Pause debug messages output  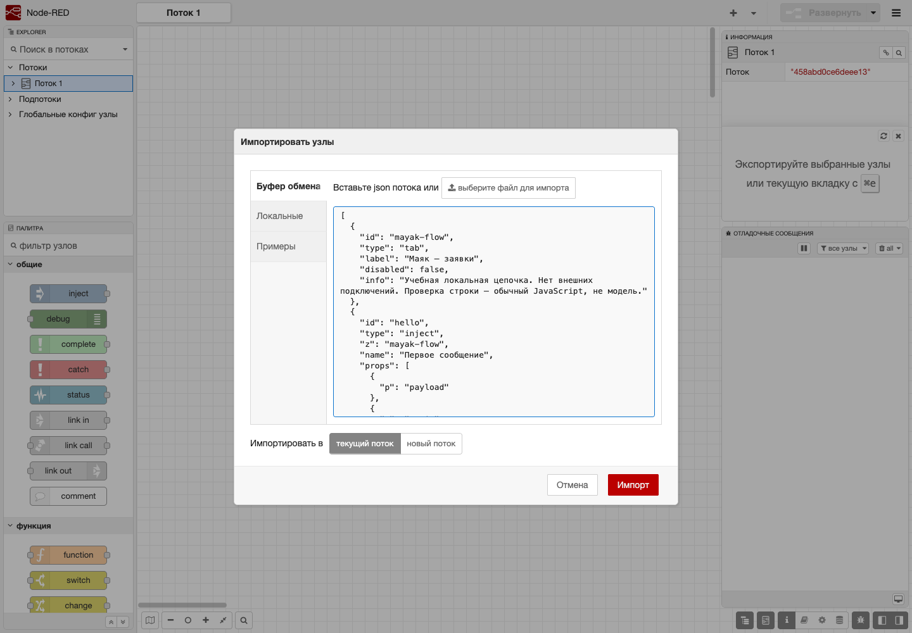point(804,248)
